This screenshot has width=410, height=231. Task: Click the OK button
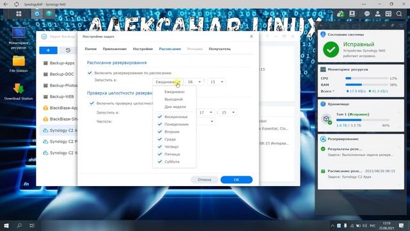(x=236, y=180)
